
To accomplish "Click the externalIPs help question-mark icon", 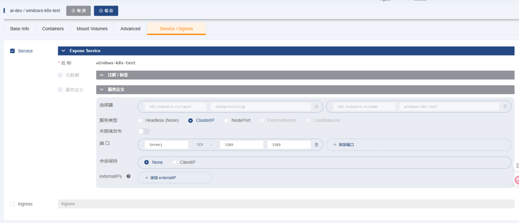I will 128,176.
